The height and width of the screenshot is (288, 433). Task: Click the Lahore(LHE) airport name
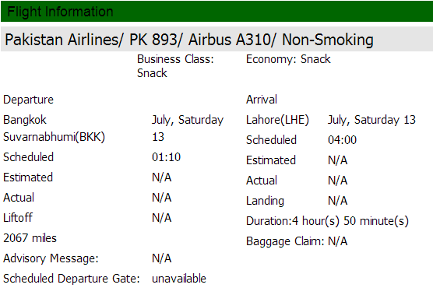click(277, 120)
